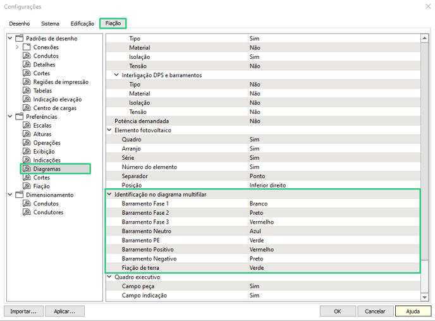Collapse the Padrões de desenho folder
This screenshot has width=435, height=321.
click(9, 39)
